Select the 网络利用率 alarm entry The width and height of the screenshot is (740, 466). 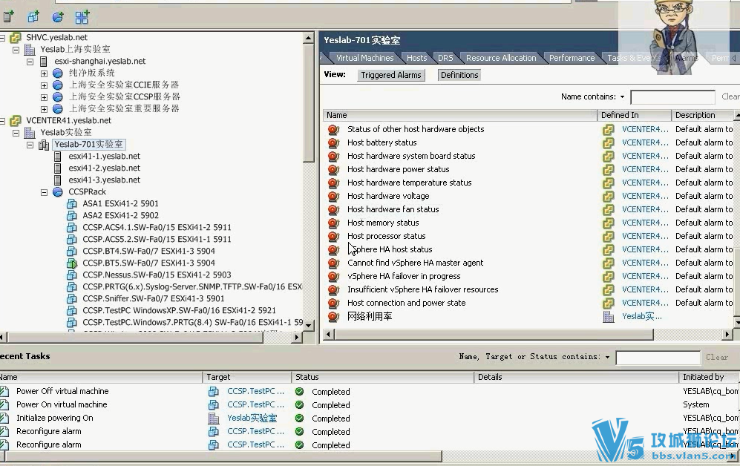[368, 315]
